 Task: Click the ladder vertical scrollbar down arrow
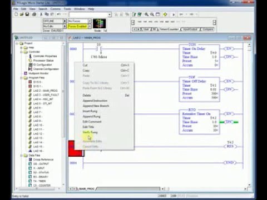[249, 184]
